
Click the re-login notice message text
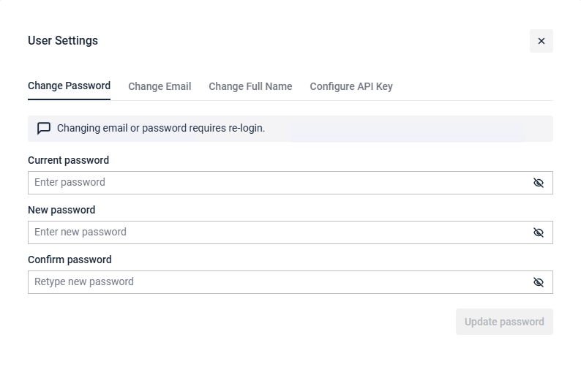pos(161,129)
